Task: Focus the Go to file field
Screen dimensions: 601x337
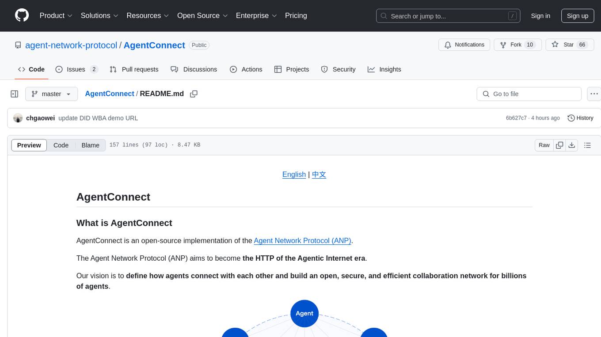Action: pos(529,94)
